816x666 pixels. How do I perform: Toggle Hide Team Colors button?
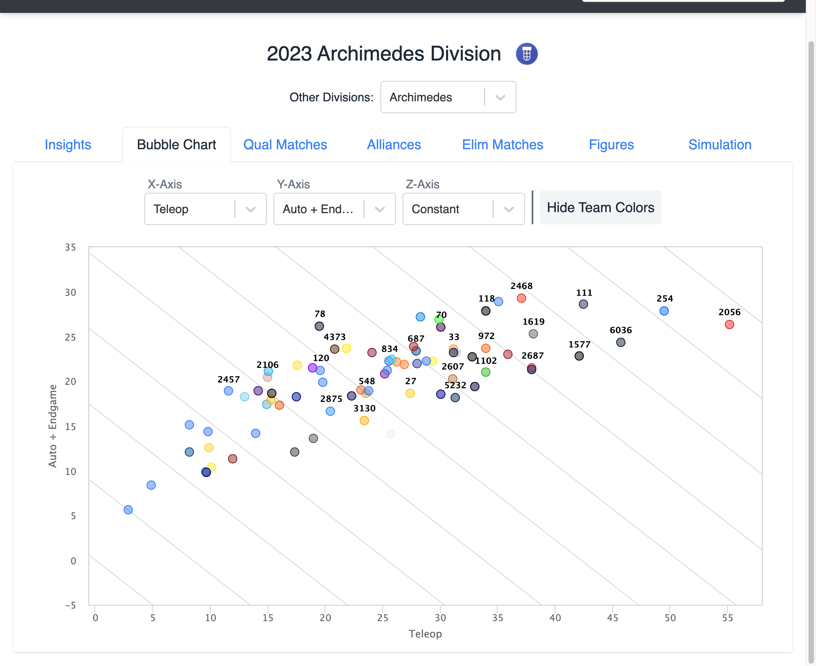point(600,207)
